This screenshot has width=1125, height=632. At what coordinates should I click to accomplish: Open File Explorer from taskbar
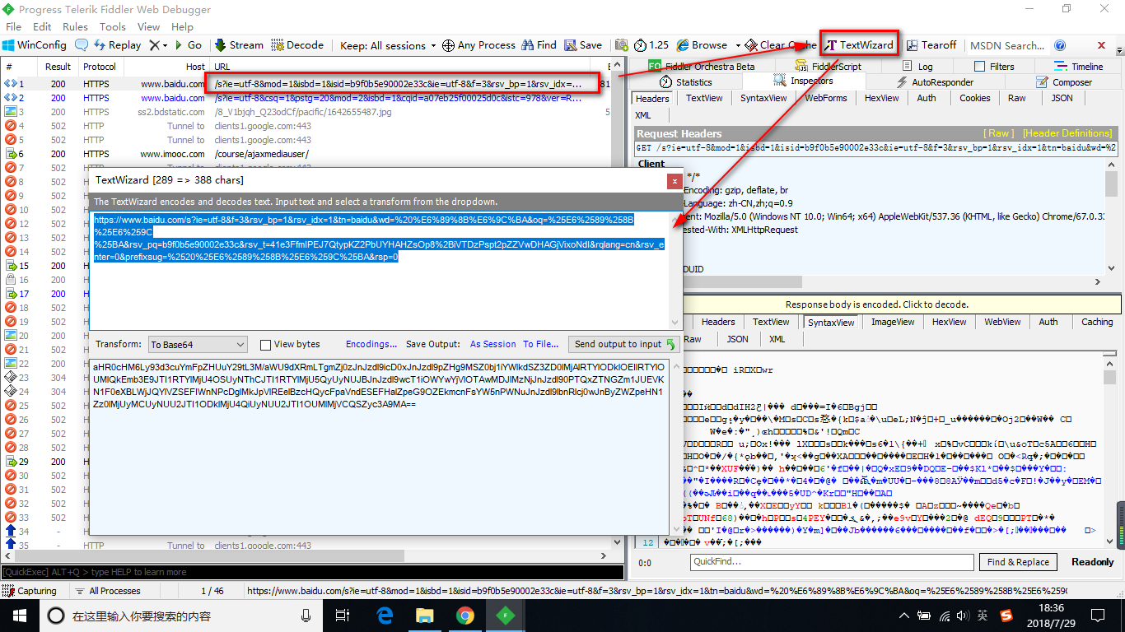coord(424,616)
